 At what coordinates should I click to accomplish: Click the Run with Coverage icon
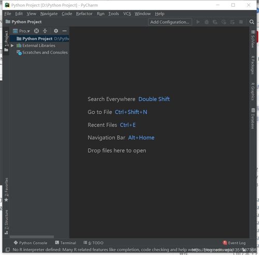[215, 22]
